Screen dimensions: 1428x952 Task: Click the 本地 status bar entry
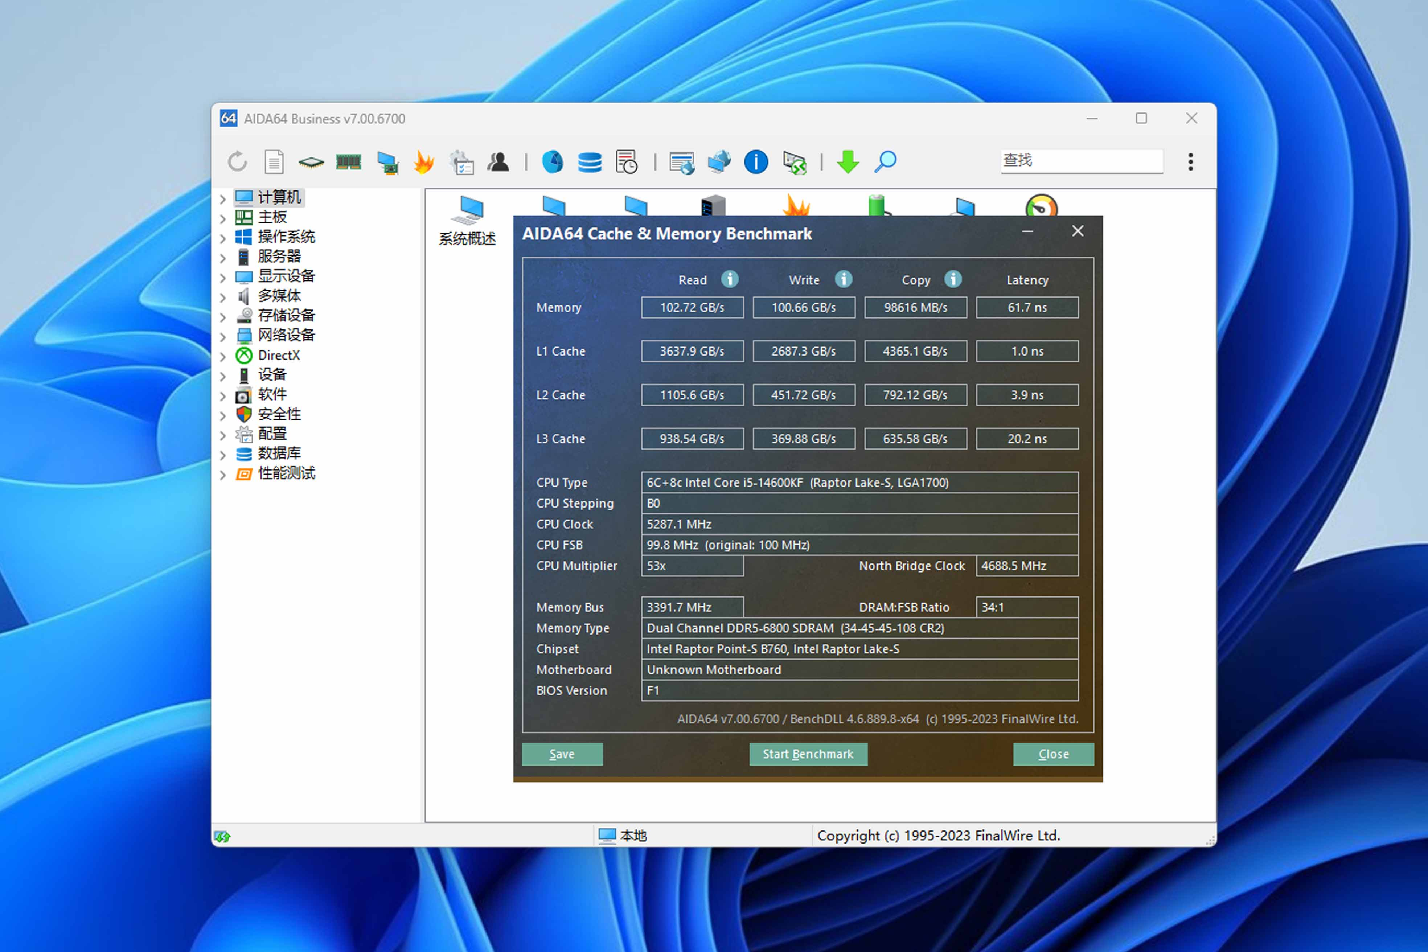pyautogui.click(x=623, y=836)
